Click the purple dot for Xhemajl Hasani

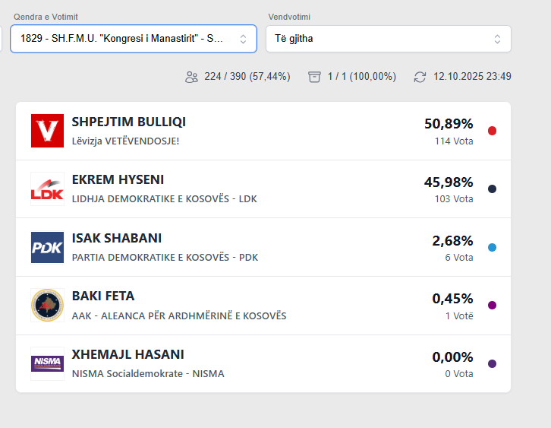(x=492, y=363)
